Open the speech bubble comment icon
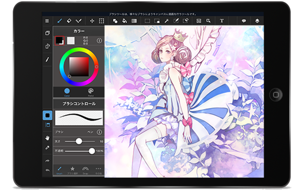The width and height of the screenshot is (302, 190). click(244, 21)
